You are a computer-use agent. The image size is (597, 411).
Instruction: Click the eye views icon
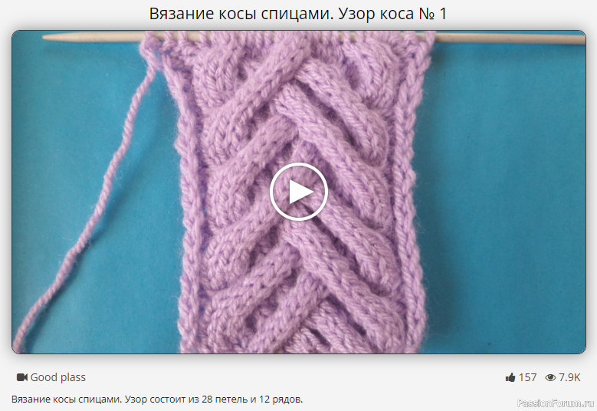tap(549, 377)
